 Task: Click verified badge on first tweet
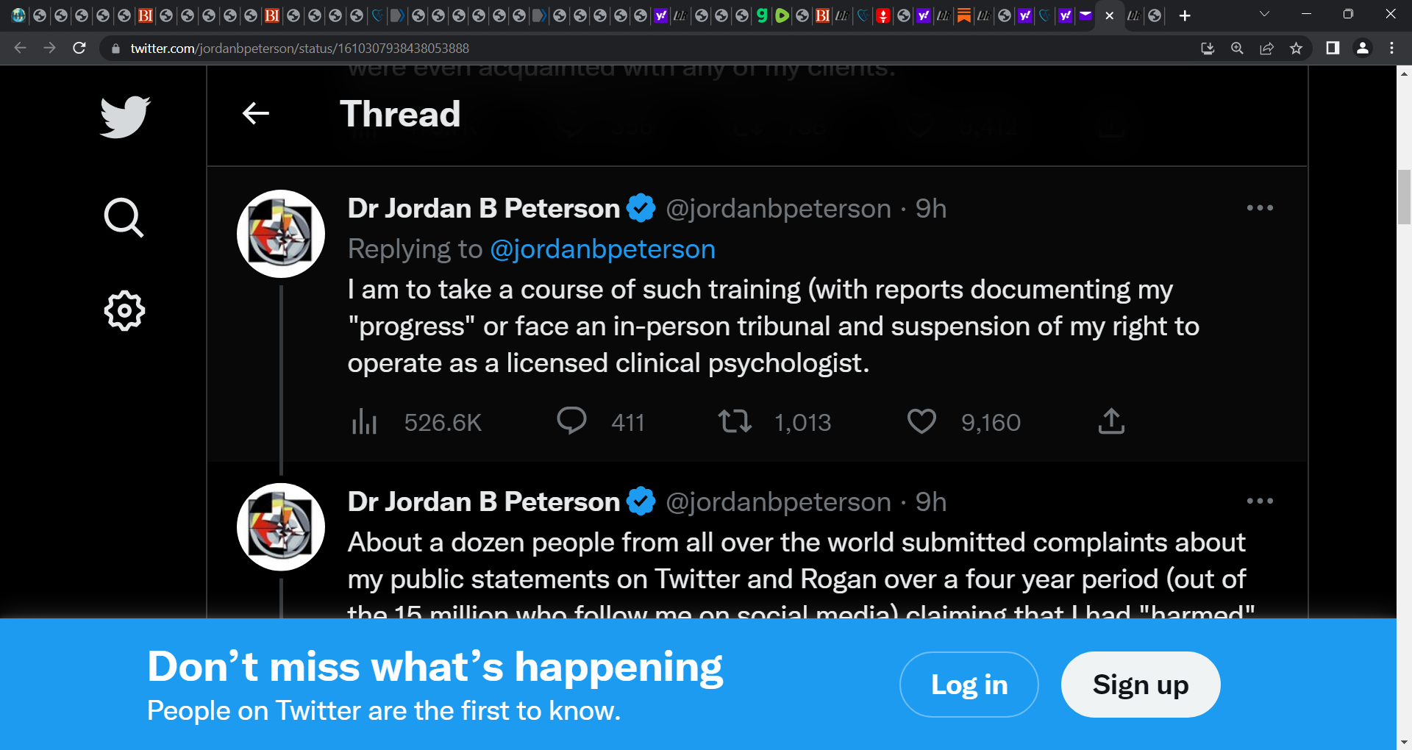[x=641, y=208]
